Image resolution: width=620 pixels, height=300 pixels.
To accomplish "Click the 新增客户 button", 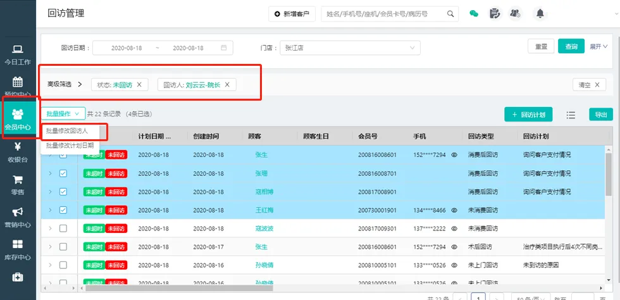I will point(292,13).
